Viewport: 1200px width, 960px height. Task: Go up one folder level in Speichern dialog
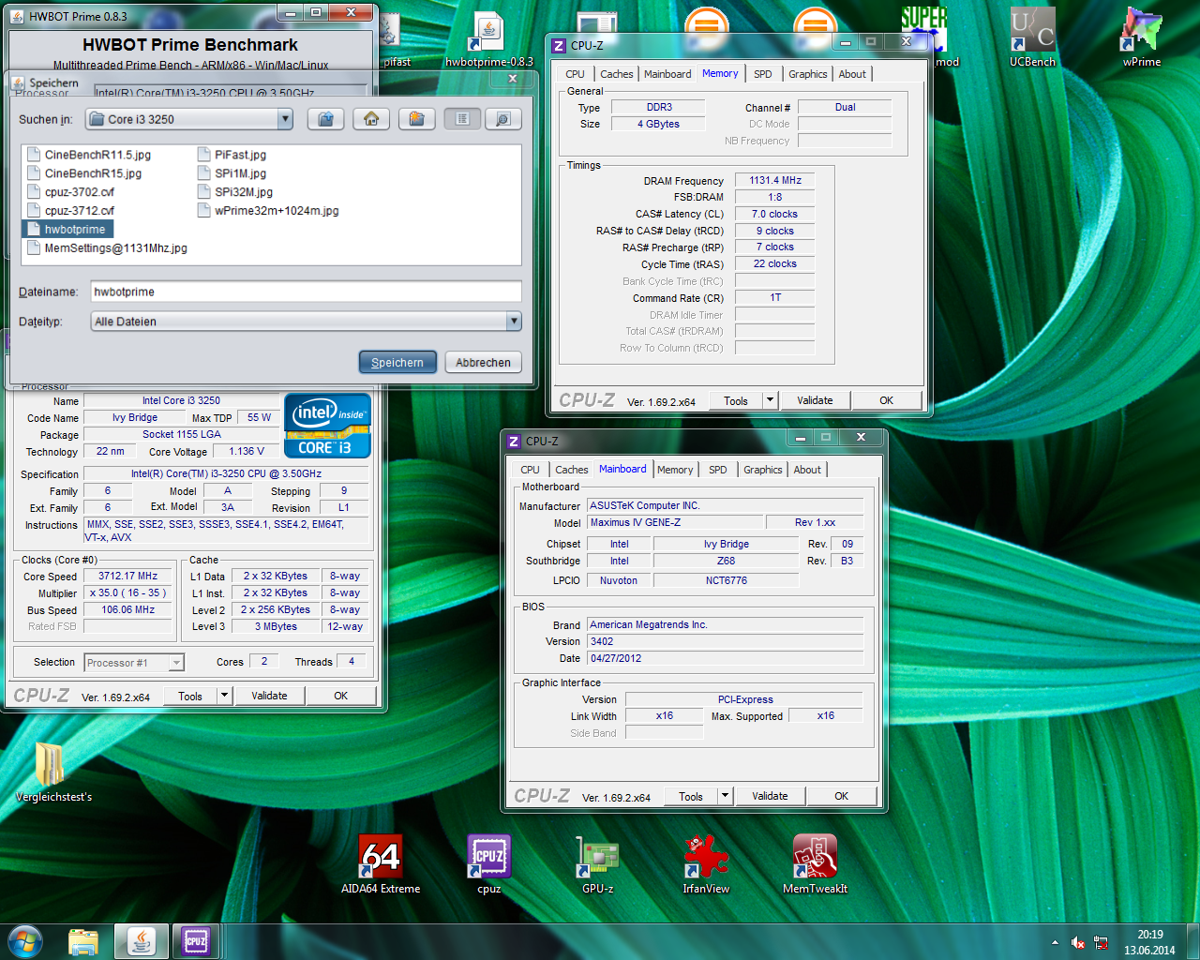click(x=326, y=119)
